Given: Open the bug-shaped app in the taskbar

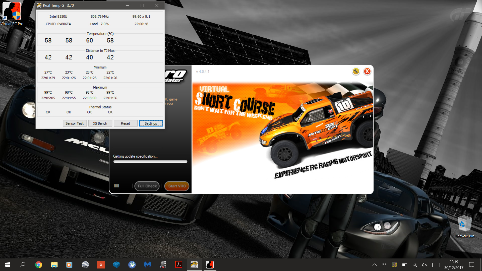Looking at the screenshot, I should point(132,265).
